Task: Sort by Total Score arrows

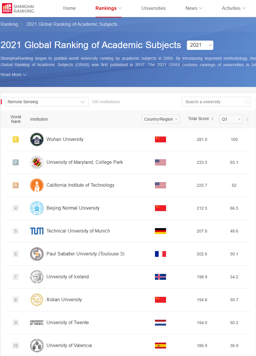Action: tap(212, 119)
